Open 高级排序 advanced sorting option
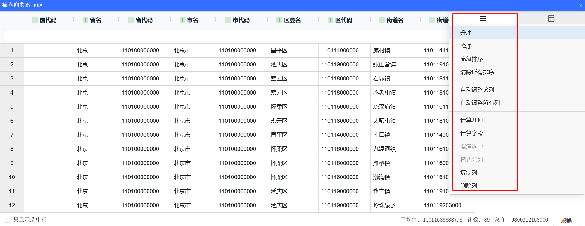The width and height of the screenshot is (585, 226). pos(471,59)
